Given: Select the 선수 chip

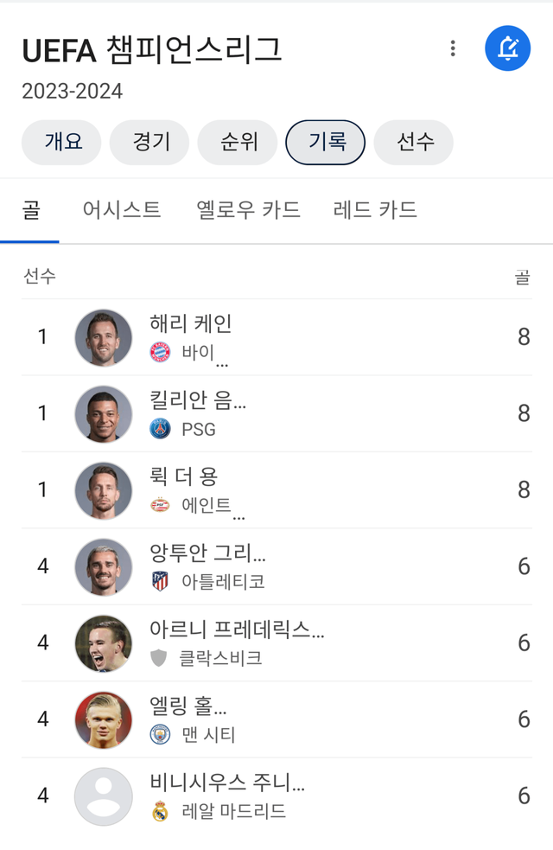Looking at the screenshot, I should click(414, 143).
